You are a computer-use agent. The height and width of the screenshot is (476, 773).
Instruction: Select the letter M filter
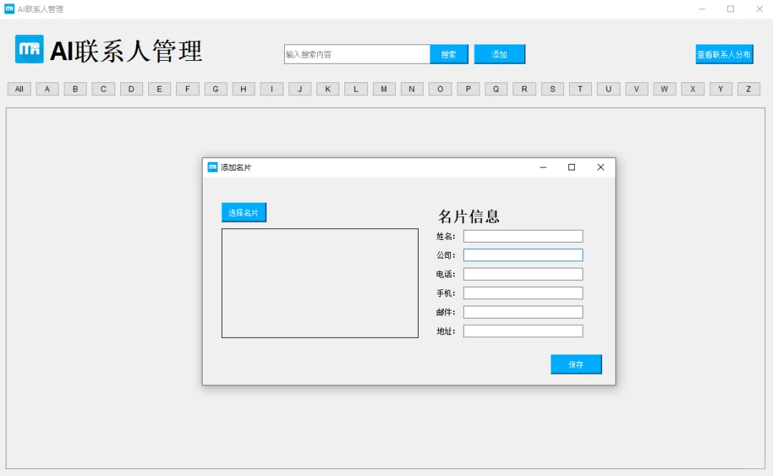384,89
